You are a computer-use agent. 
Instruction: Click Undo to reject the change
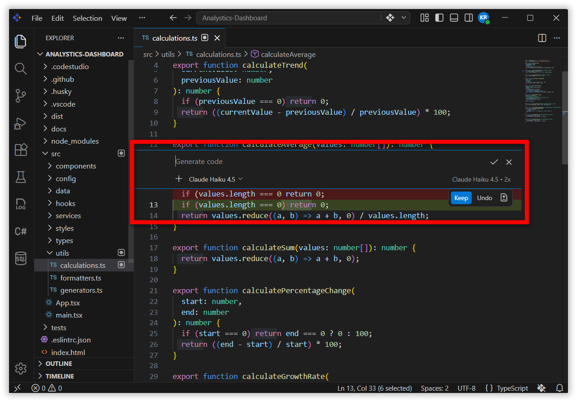pyautogui.click(x=484, y=198)
